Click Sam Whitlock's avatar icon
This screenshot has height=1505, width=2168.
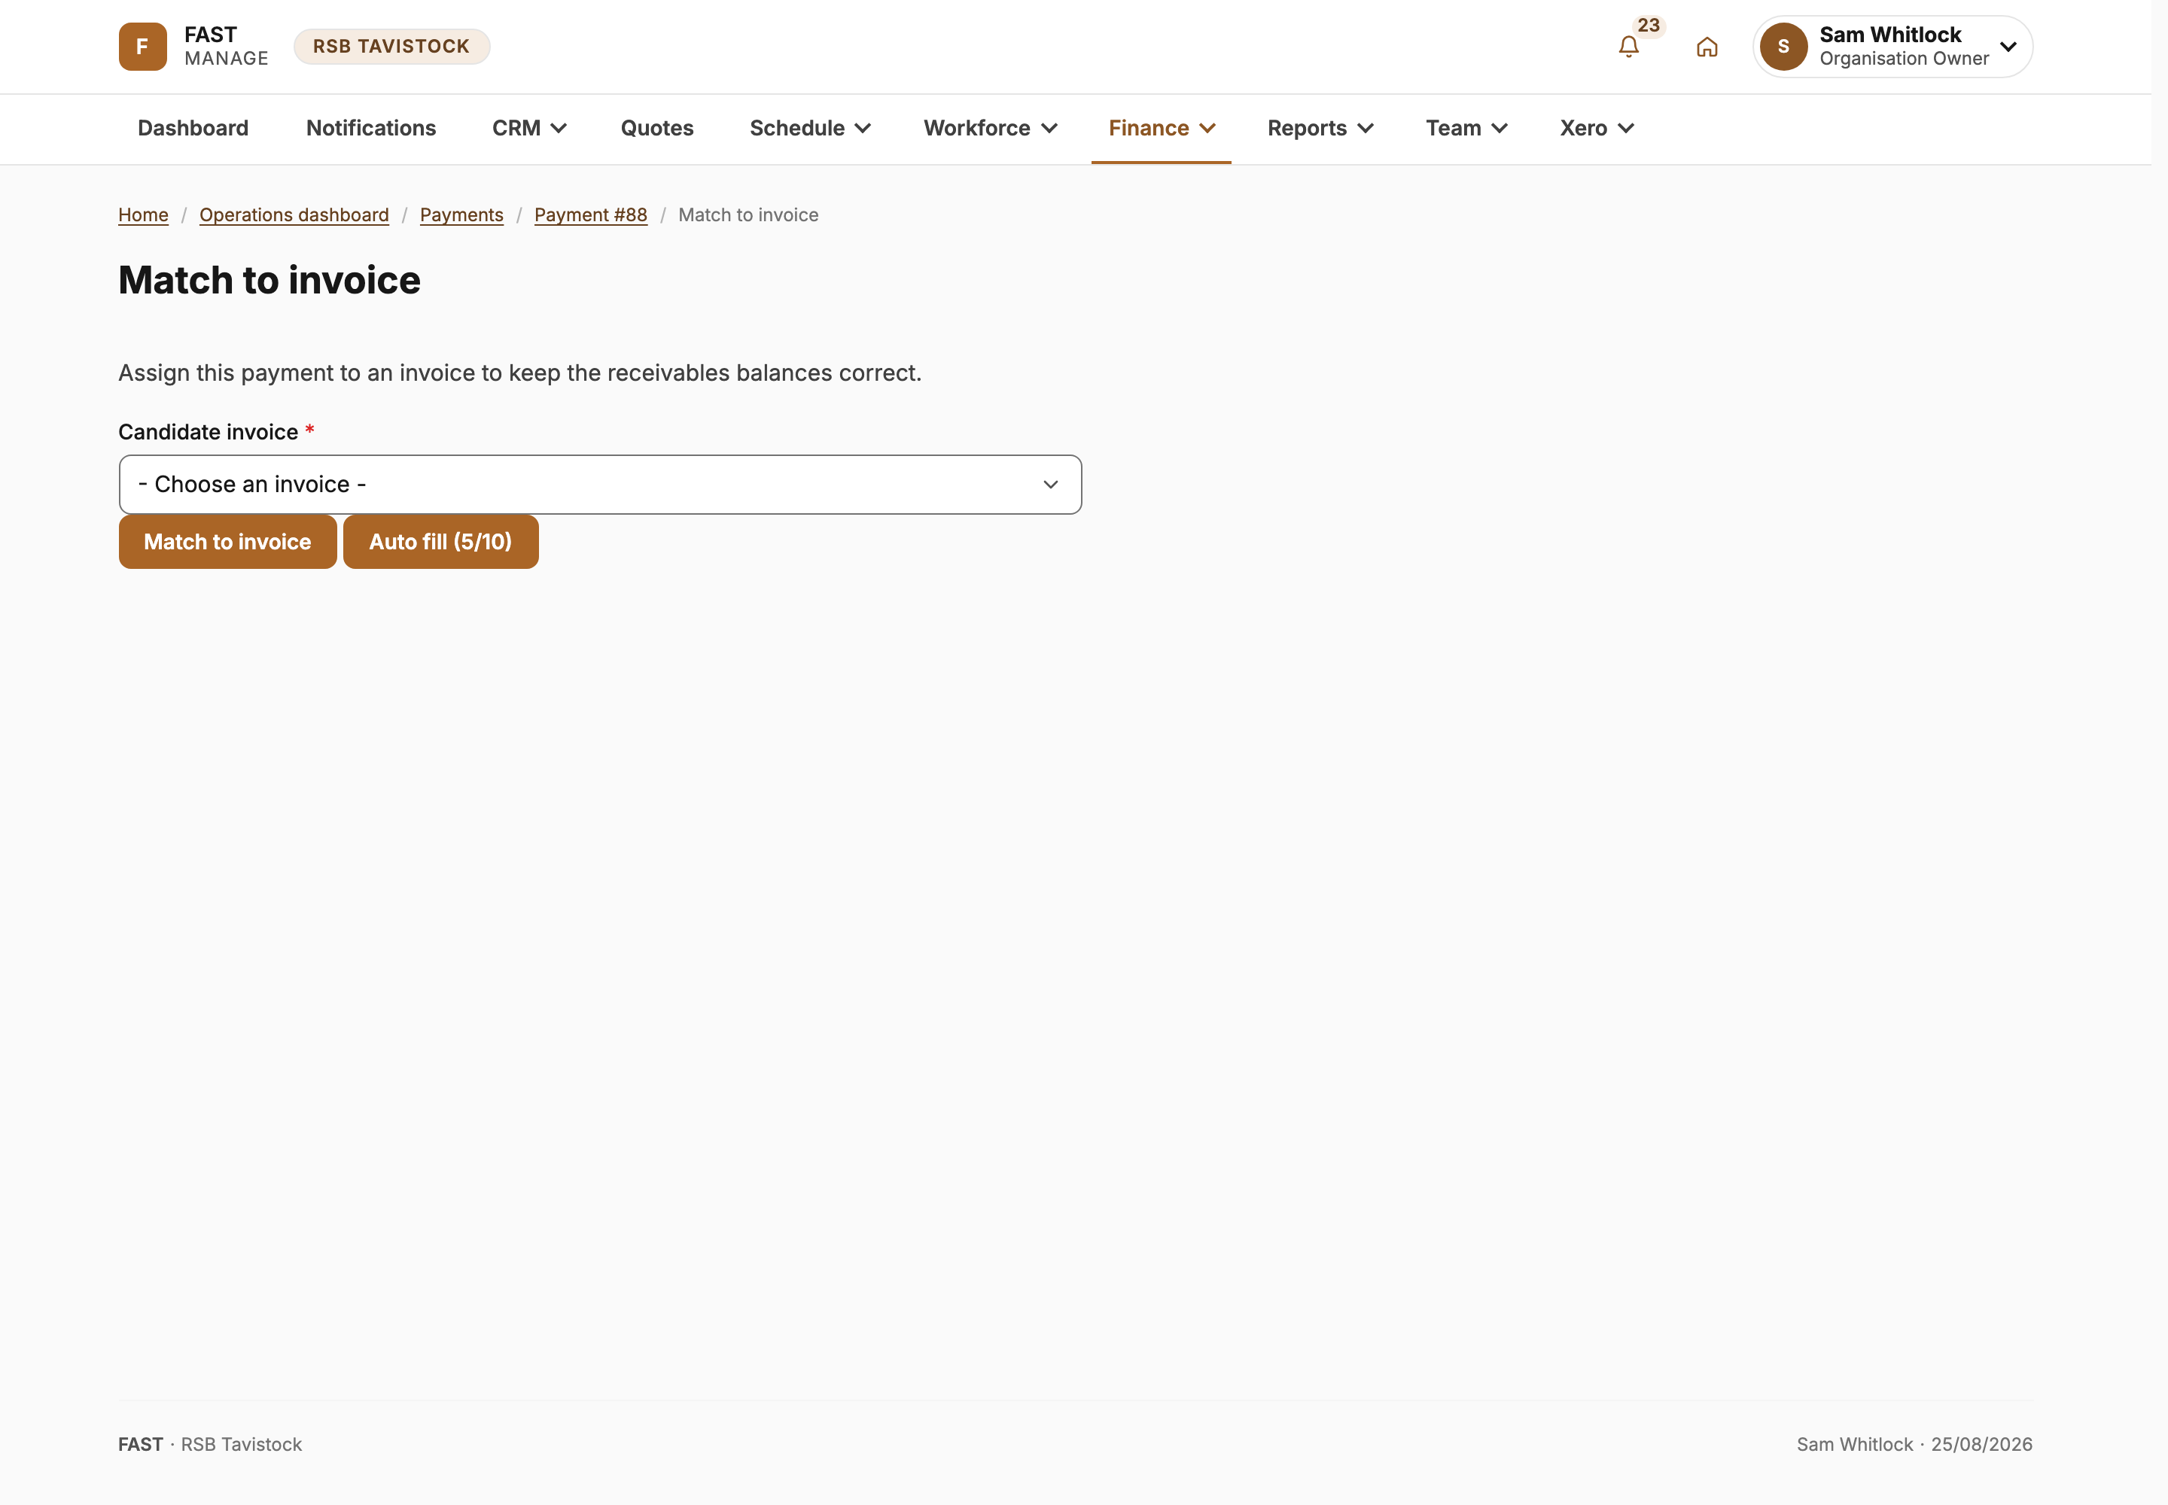[x=1783, y=46]
